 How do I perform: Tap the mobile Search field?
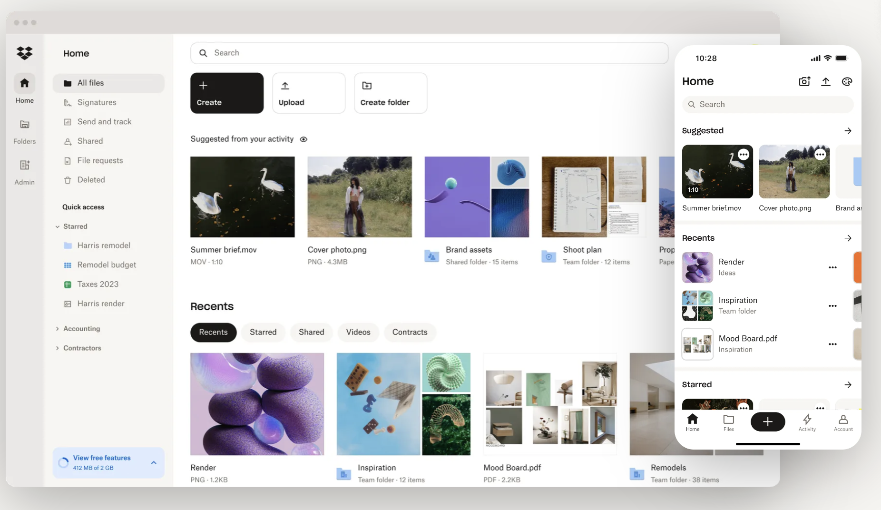point(768,105)
